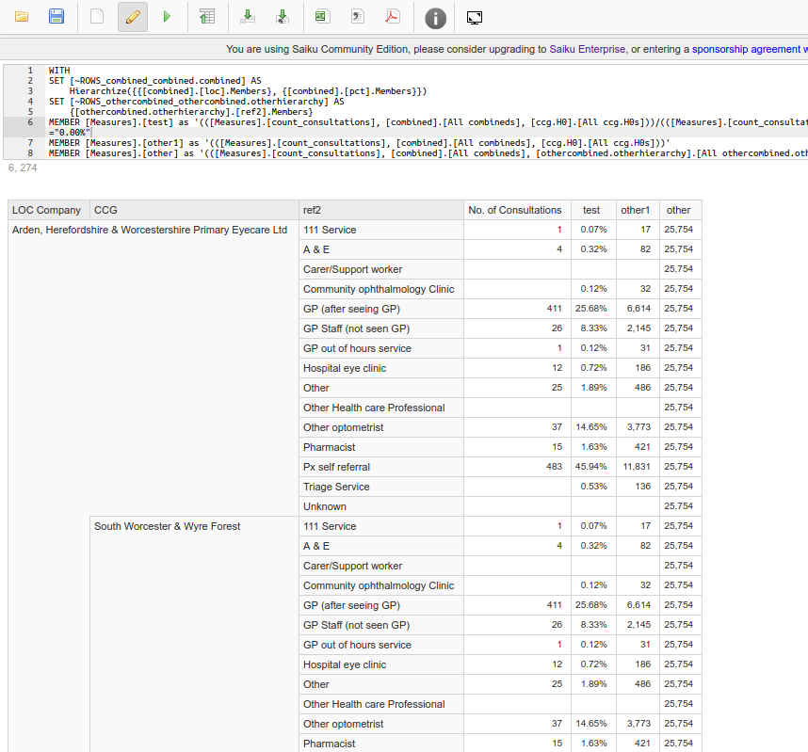
Task: Click the ref2.Members expression on line 5
Action: 191,112
